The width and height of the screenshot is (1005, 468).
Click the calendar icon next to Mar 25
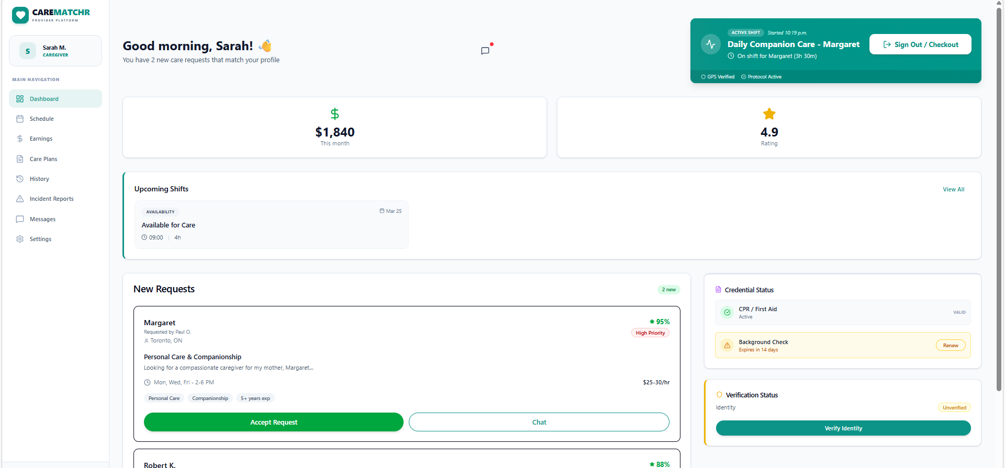382,211
